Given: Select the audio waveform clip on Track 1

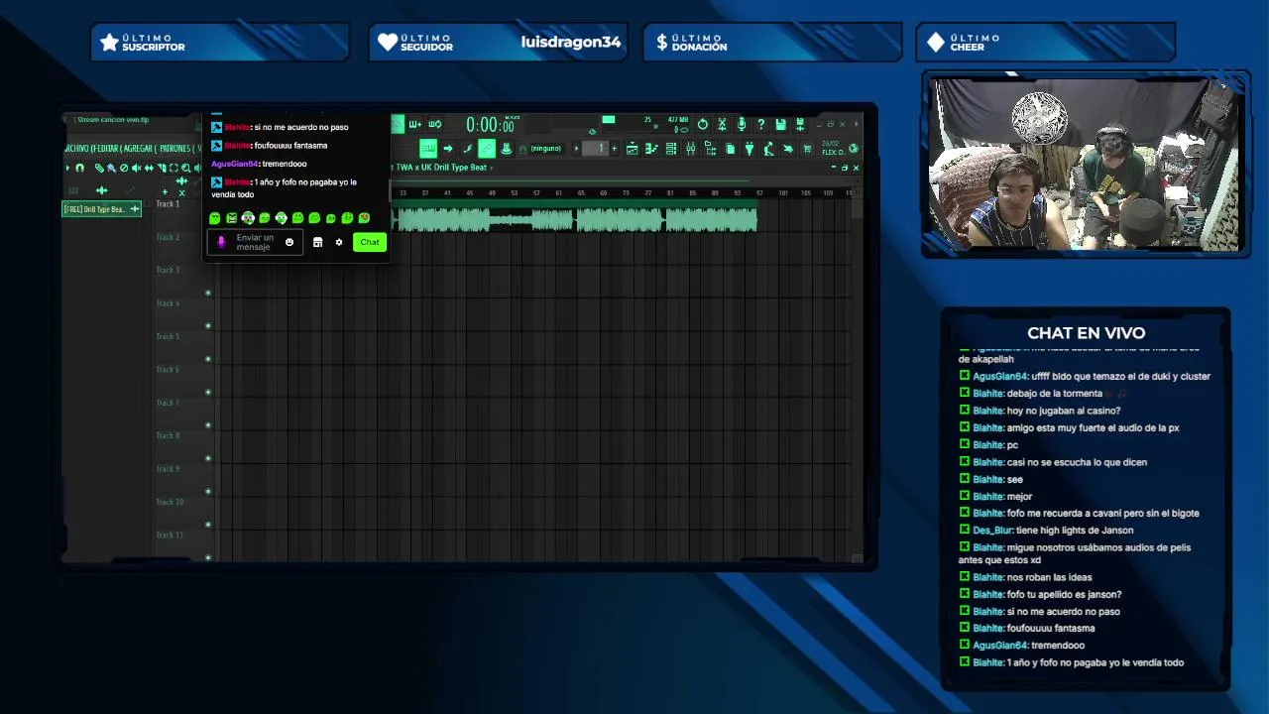Looking at the screenshot, I should click(577, 218).
